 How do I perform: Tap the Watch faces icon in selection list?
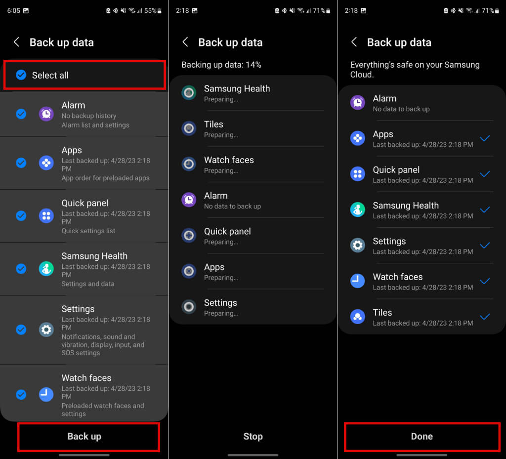click(x=46, y=394)
